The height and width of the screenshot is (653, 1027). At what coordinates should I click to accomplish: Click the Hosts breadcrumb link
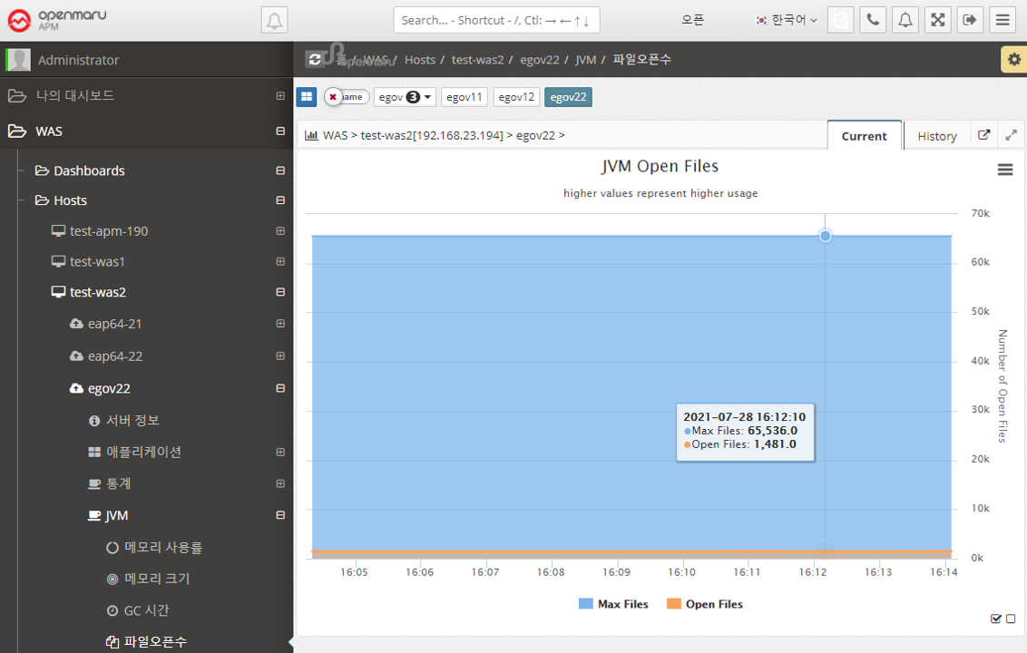(x=420, y=60)
